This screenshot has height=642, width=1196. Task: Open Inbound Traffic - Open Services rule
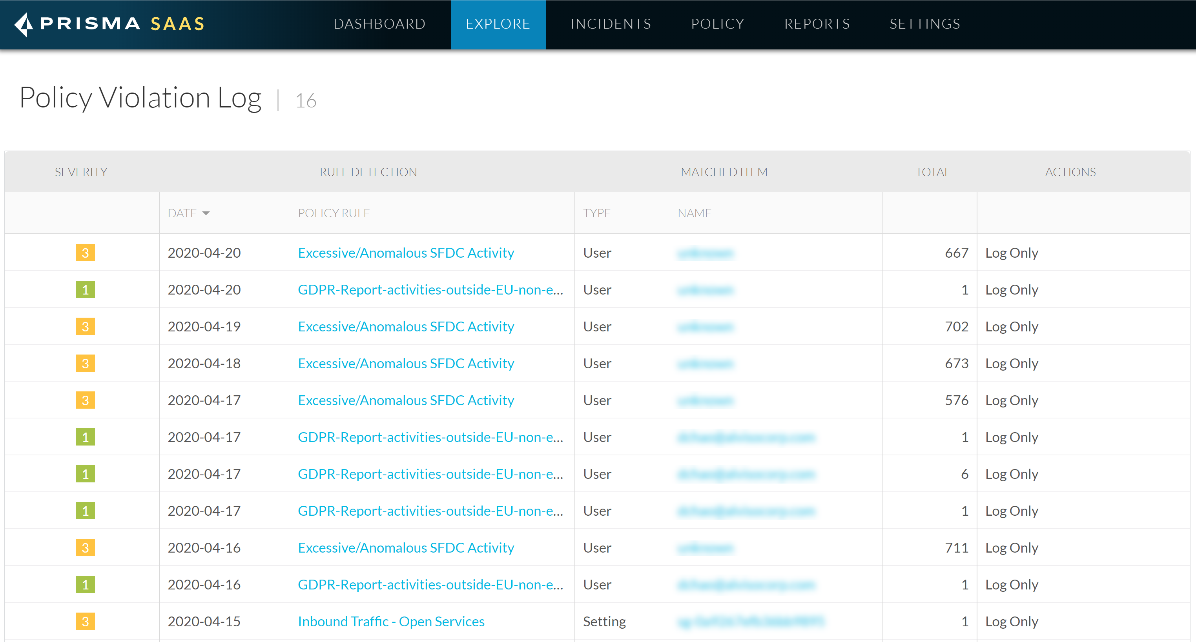[x=391, y=621]
